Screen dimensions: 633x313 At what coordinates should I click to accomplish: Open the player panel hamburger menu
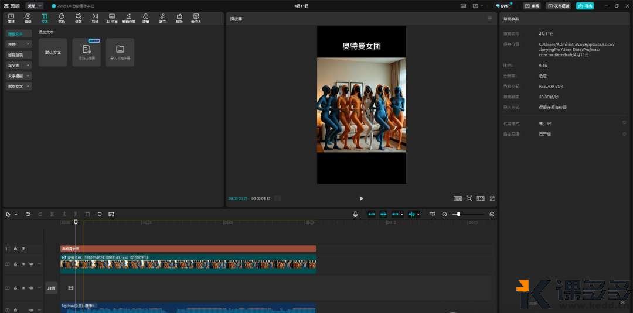click(489, 19)
